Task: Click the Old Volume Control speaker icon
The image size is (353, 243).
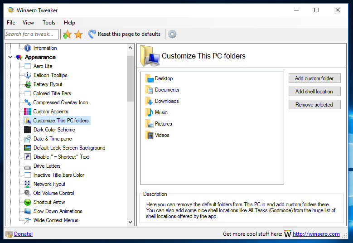Action: [x=28, y=193]
